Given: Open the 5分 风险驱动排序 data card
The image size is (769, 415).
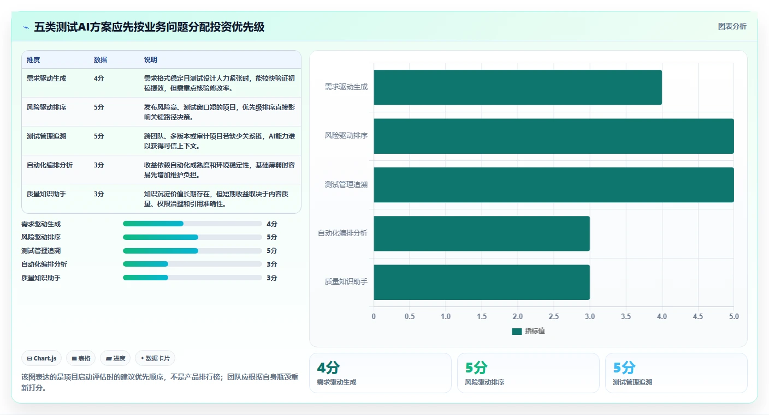Looking at the screenshot, I should 528,373.
